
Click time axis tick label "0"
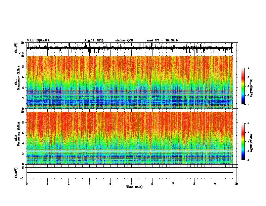(27, 184)
